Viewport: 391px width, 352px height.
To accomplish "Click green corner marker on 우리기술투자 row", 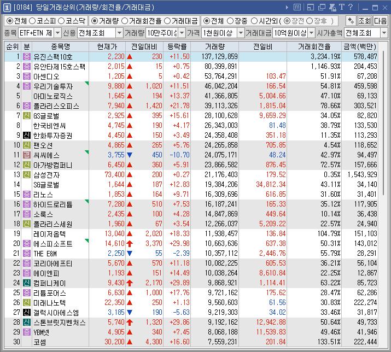I will tap(87, 83).
